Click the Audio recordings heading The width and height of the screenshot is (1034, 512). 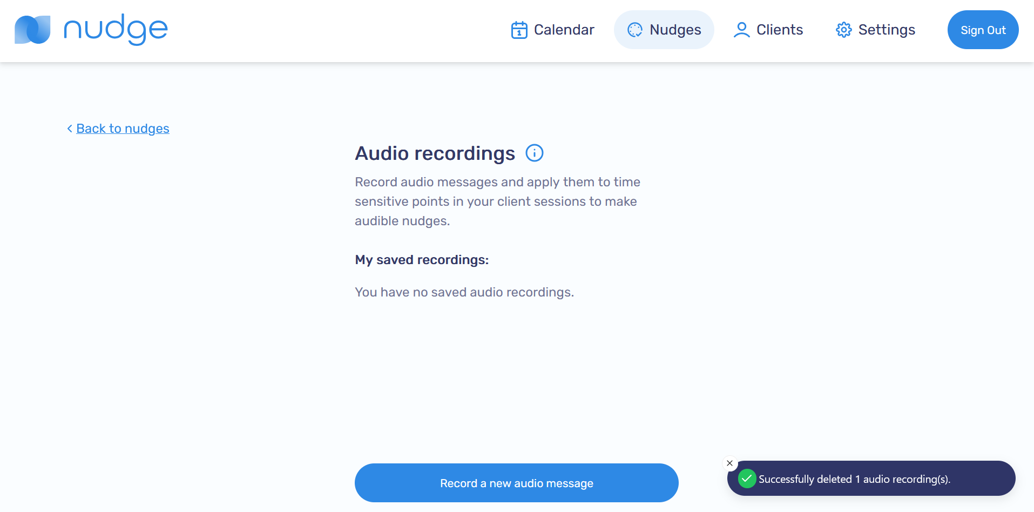pos(435,153)
